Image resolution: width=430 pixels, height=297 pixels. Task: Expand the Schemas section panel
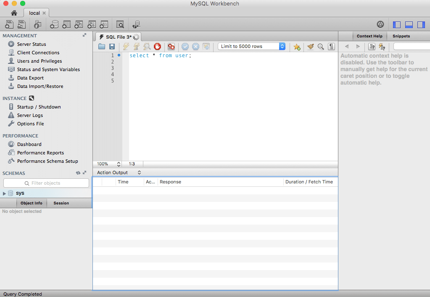84,172
